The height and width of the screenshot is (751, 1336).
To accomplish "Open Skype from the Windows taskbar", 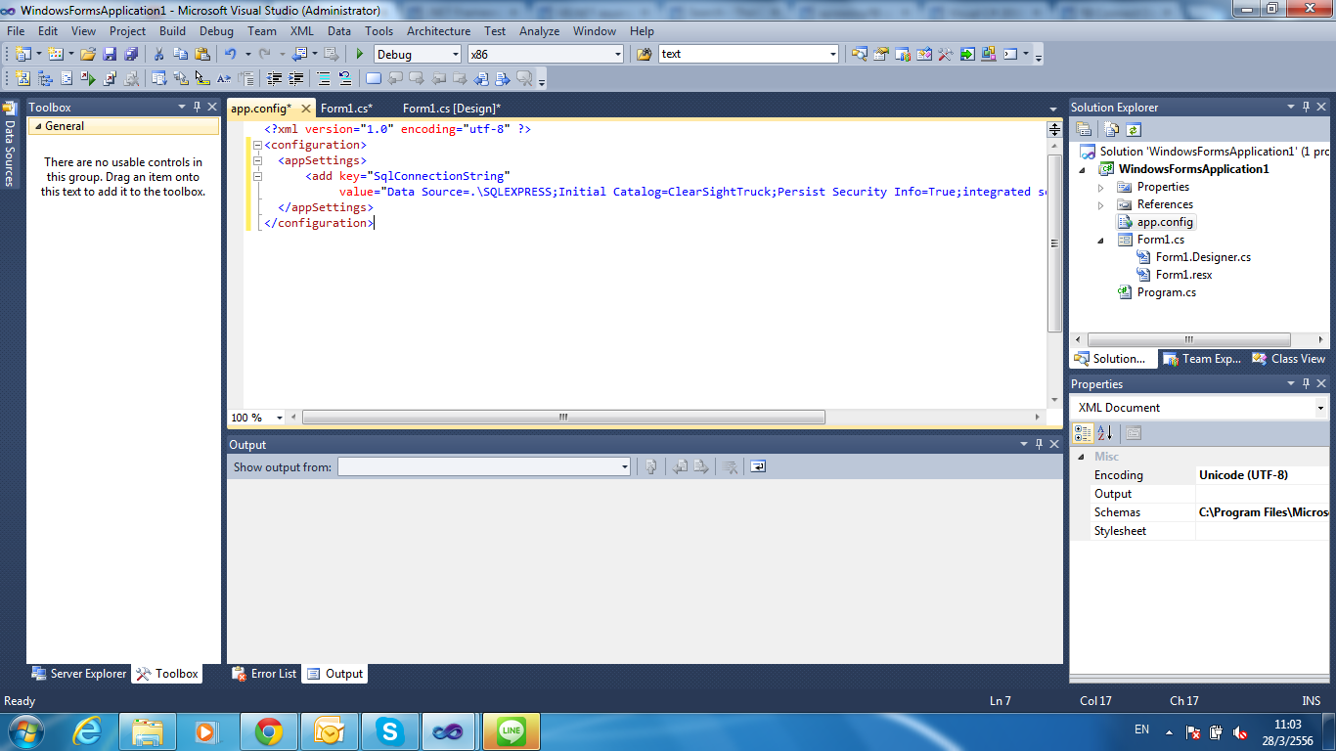I will 390,731.
